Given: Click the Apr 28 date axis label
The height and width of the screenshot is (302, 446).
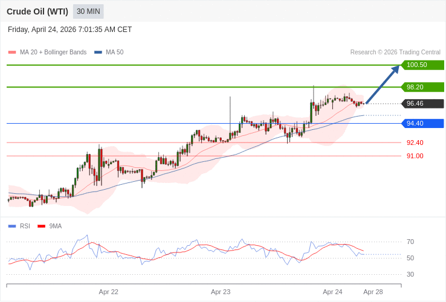Looking at the screenshot, I should [373, 292].
